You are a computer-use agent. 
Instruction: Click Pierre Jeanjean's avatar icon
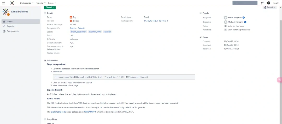pyautogui.click(x=226, y=17)
